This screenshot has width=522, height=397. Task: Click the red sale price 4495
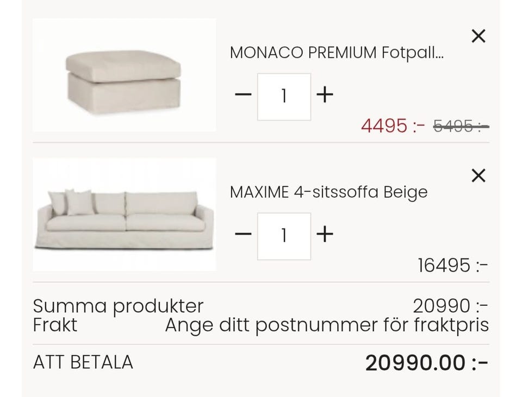[x=393, y=126]
